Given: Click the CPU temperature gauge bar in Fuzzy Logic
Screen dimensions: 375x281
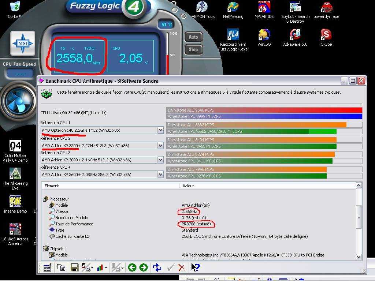Looking at the screenshot, I should (167, 53).
